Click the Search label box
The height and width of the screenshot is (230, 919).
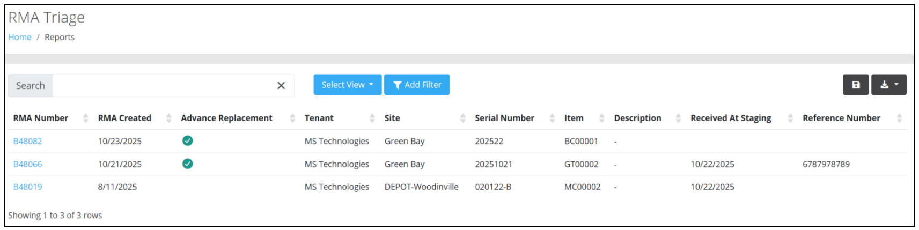click(31, 86)
